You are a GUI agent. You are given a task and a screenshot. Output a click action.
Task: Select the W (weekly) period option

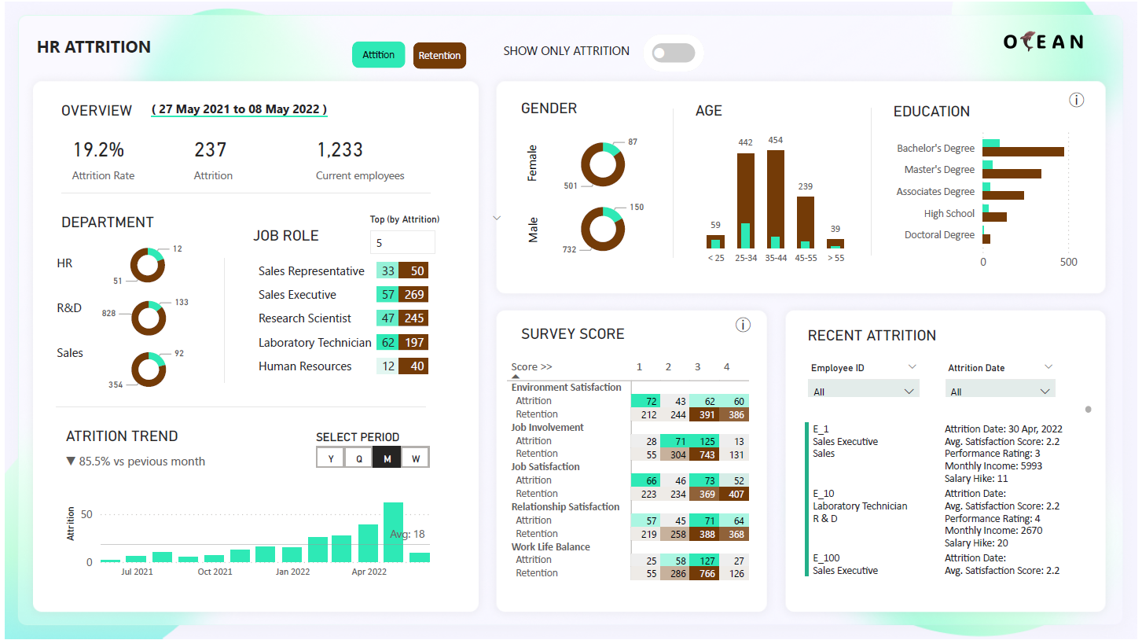tap(415, 458)
